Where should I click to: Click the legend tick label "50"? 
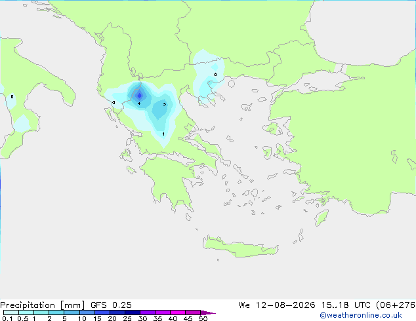pyautogui.click(x=203, y=318)
